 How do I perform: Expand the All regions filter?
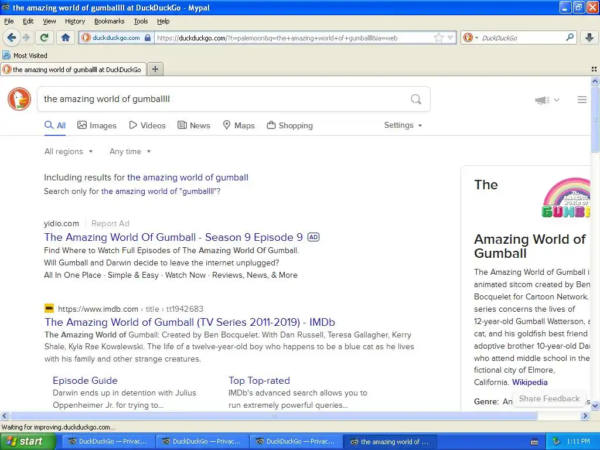[x=69, y=152]
